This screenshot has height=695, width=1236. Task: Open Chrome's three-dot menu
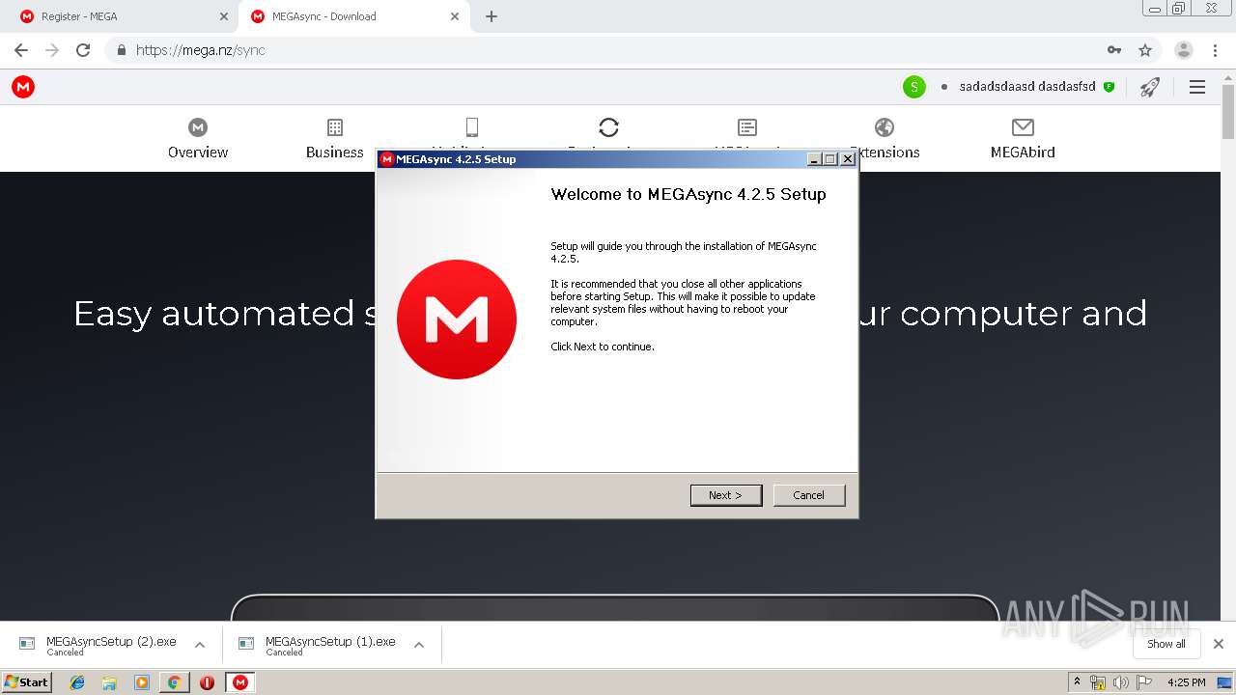(x=1217, y=50)
